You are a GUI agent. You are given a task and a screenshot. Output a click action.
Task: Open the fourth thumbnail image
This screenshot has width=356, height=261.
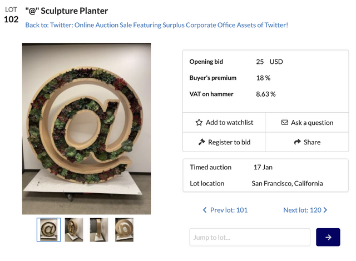tap(124, 229)
